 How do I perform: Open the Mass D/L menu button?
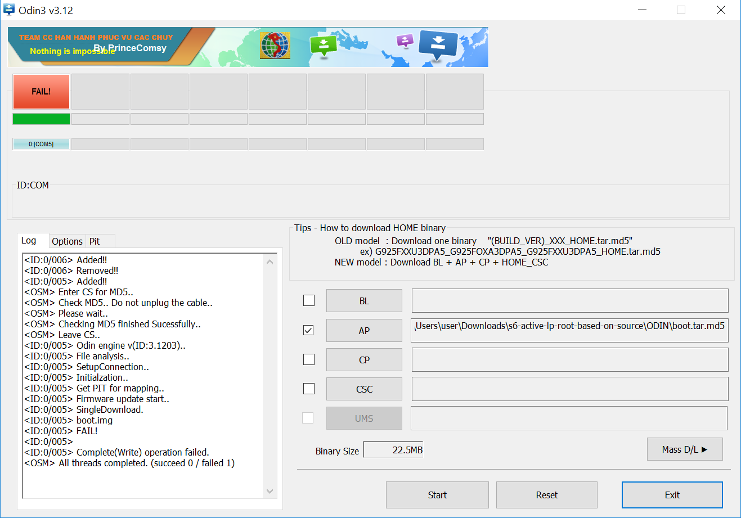pyautogui.click(x=685, y=449)
